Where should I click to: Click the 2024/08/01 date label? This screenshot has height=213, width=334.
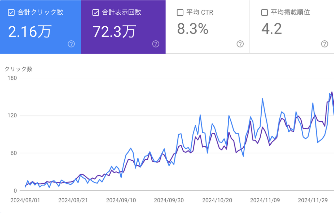point(25,200)
